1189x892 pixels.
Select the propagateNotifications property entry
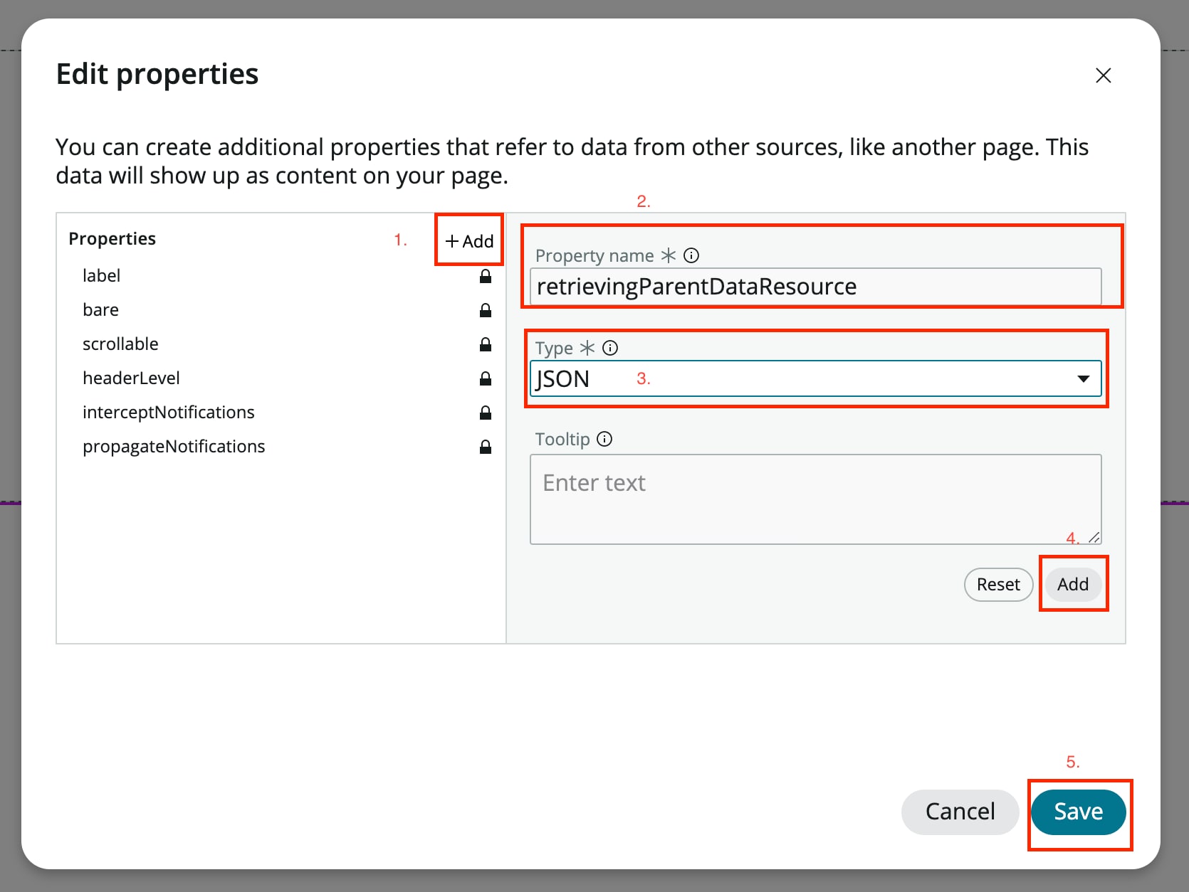(x=174, y=447)
